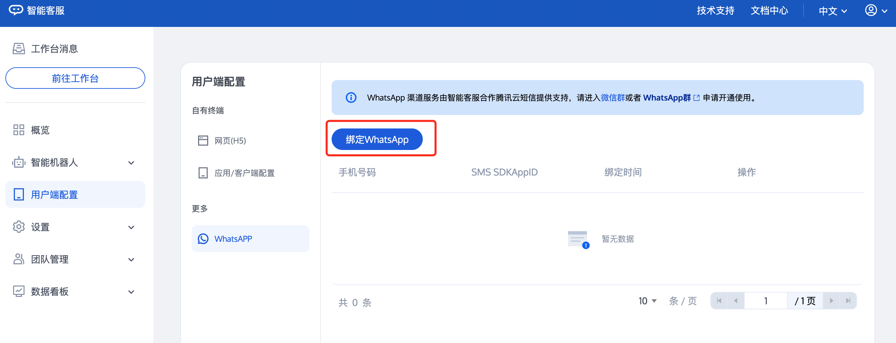Open the 中文 language dropdown
896x343 pixels.
tap(833, 11)
